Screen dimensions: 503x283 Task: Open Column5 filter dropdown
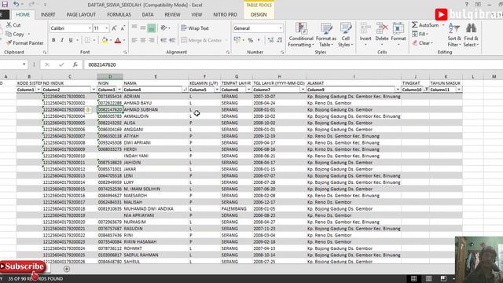pos(217,90)
